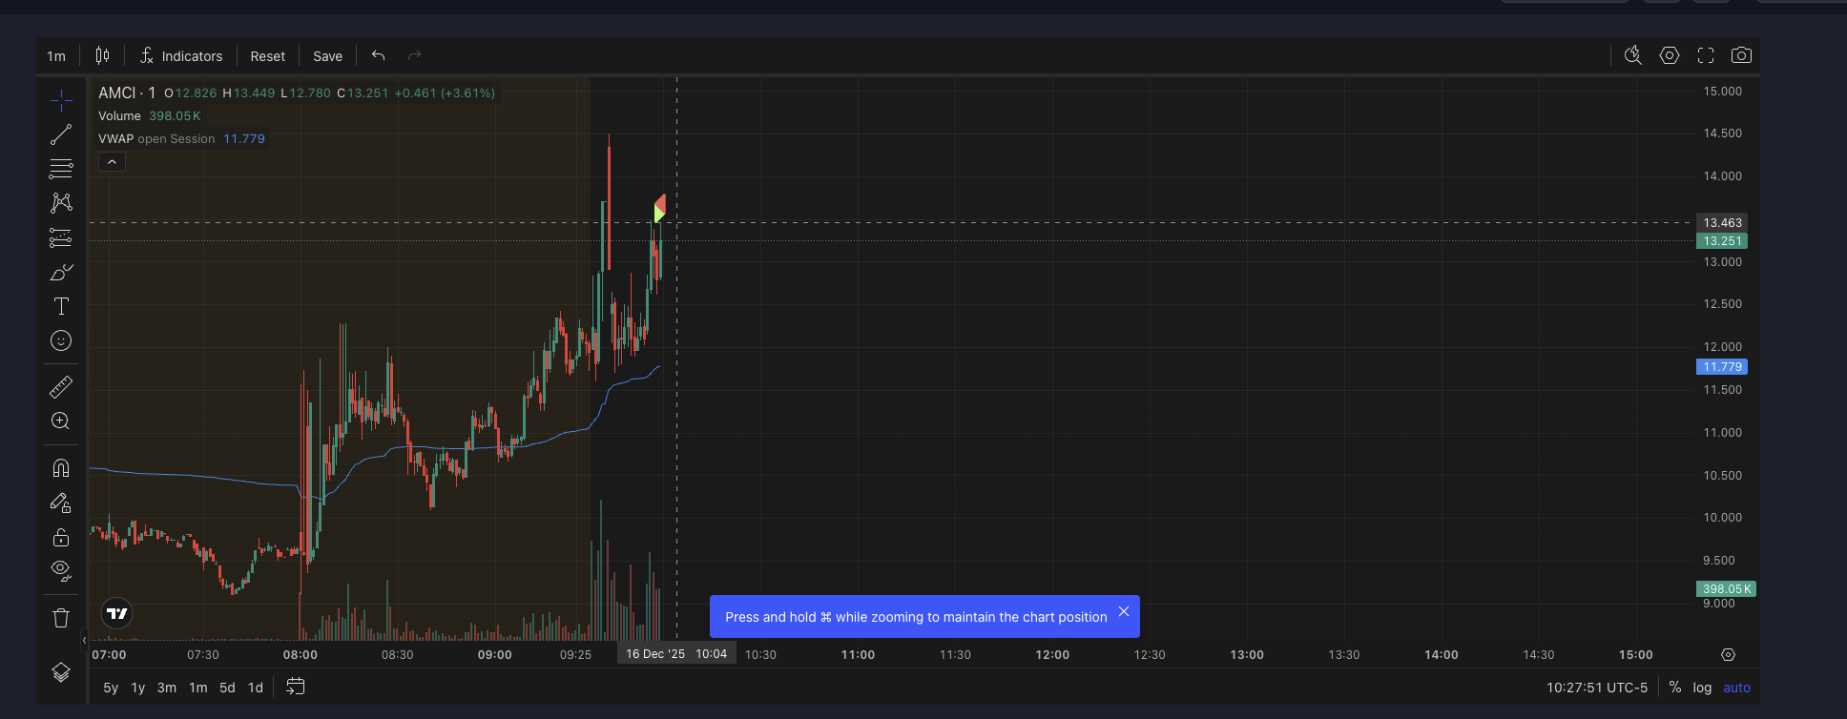Image resolution: width=1847 pixels, height=719 pixels.
Task: Open the emoji sticker tool
Action: click(x=61, y=340)
